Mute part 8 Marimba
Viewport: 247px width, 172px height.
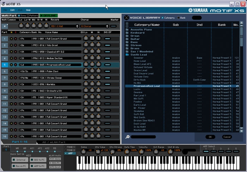click(x=11, y=84)
